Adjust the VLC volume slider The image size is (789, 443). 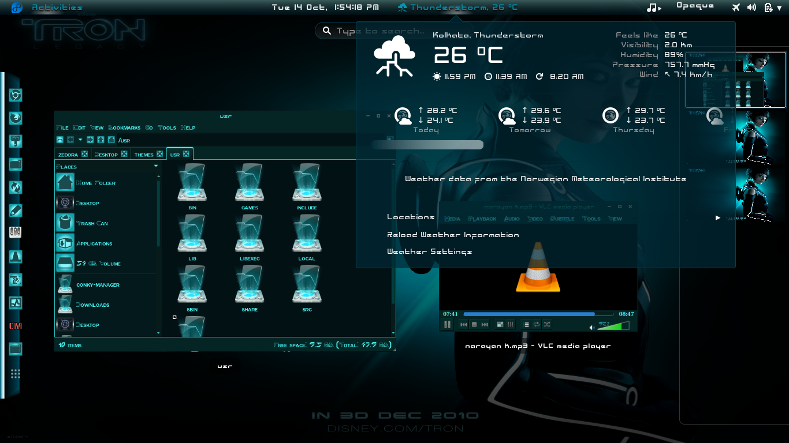[613, 326]
